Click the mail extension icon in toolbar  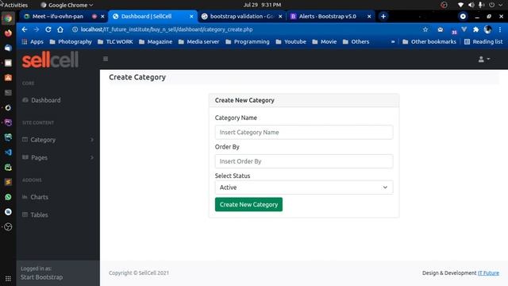(440, 29)
